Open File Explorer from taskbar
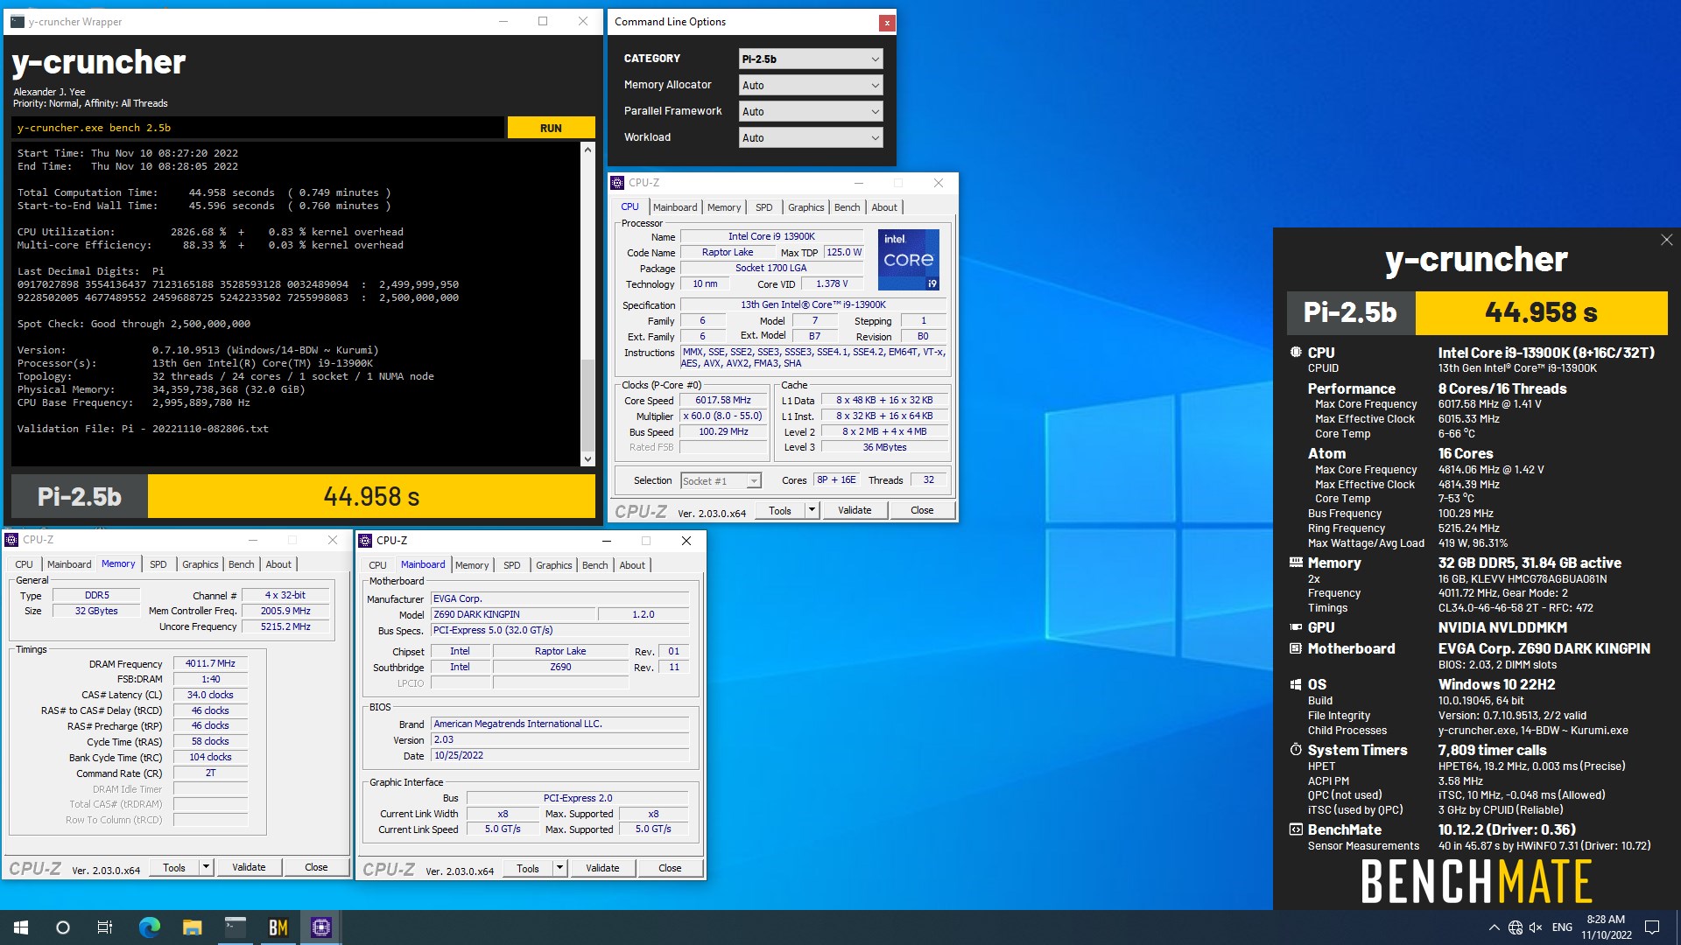 193,927
